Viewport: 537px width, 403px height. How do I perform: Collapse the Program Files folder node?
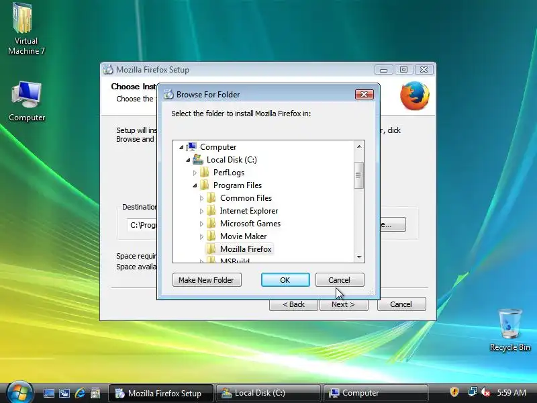[195, 185]
